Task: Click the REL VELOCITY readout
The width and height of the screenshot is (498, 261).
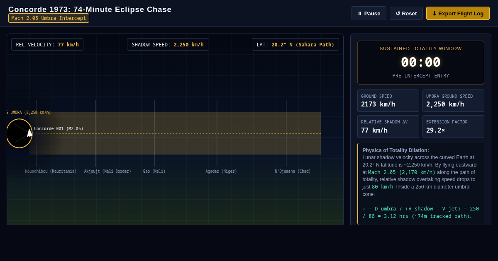Action: pyautogui.click(x=47, y=44)
